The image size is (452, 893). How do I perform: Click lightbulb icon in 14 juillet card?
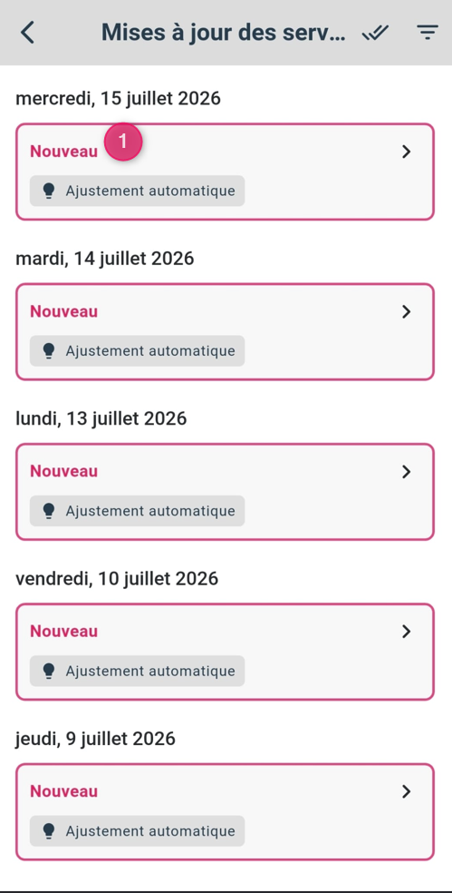tap(49, 351)
